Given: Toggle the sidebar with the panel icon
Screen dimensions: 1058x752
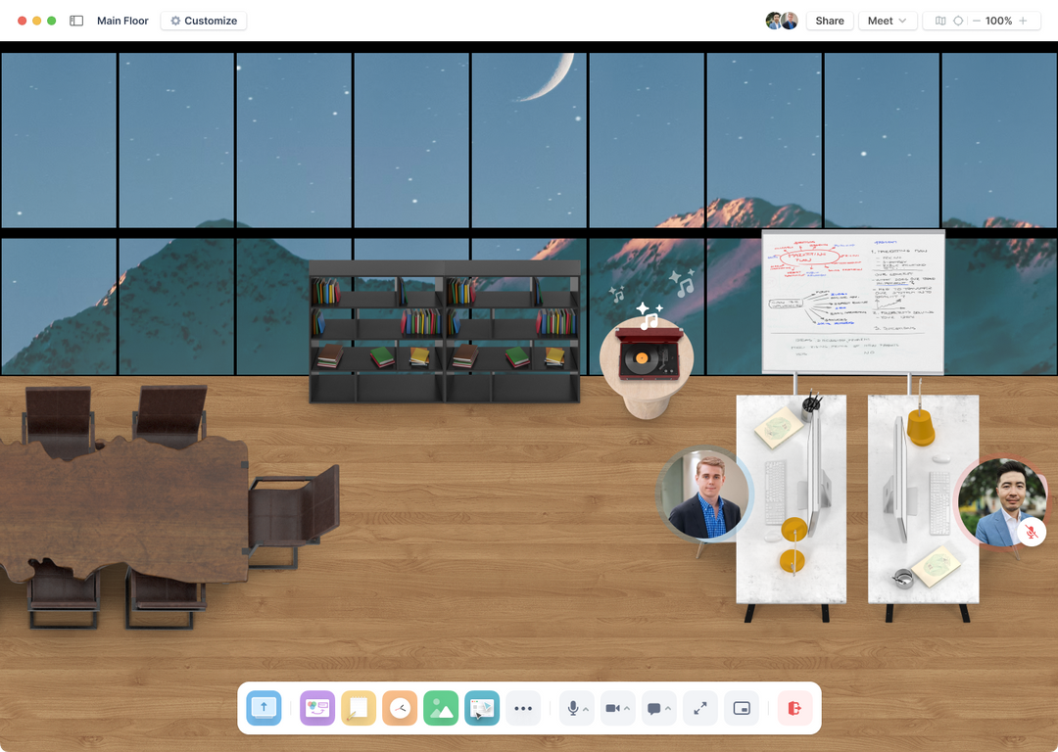Looking at the screenshot, I should point(75,21).
